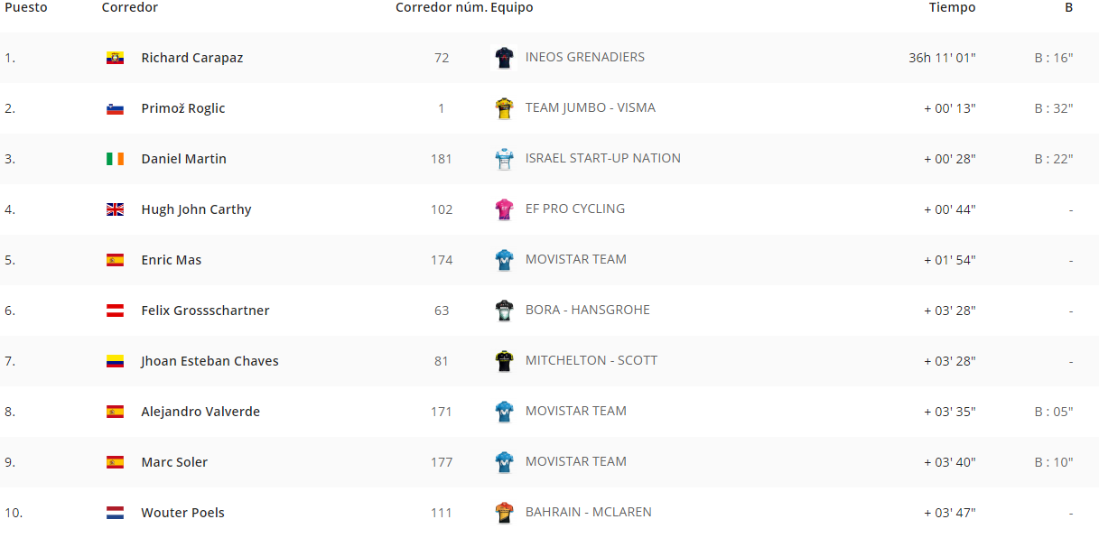Screen dimensions: 1099x538
Task: Click the Ineos Grenadiers jersey icon
Action: click(x=504, y=58)
